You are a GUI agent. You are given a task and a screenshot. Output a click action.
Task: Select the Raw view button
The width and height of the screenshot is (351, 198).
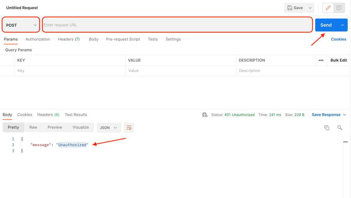pyautogui.click(x=33, y=128)
